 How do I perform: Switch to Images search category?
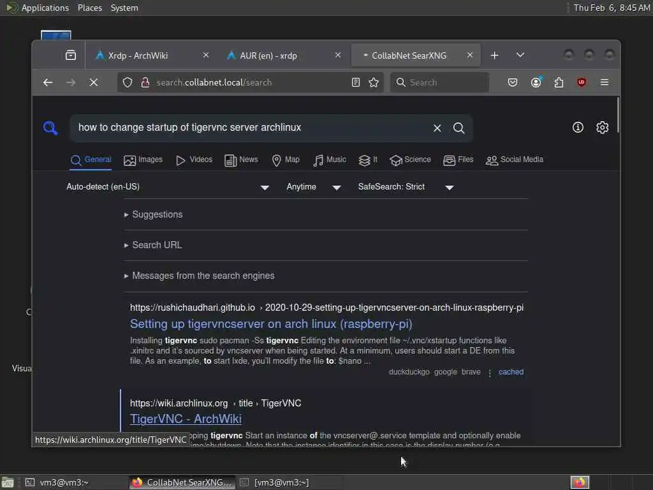coord(143,160)
